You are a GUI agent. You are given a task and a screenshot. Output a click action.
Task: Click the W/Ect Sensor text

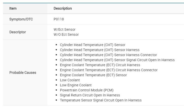coord(65,29)
